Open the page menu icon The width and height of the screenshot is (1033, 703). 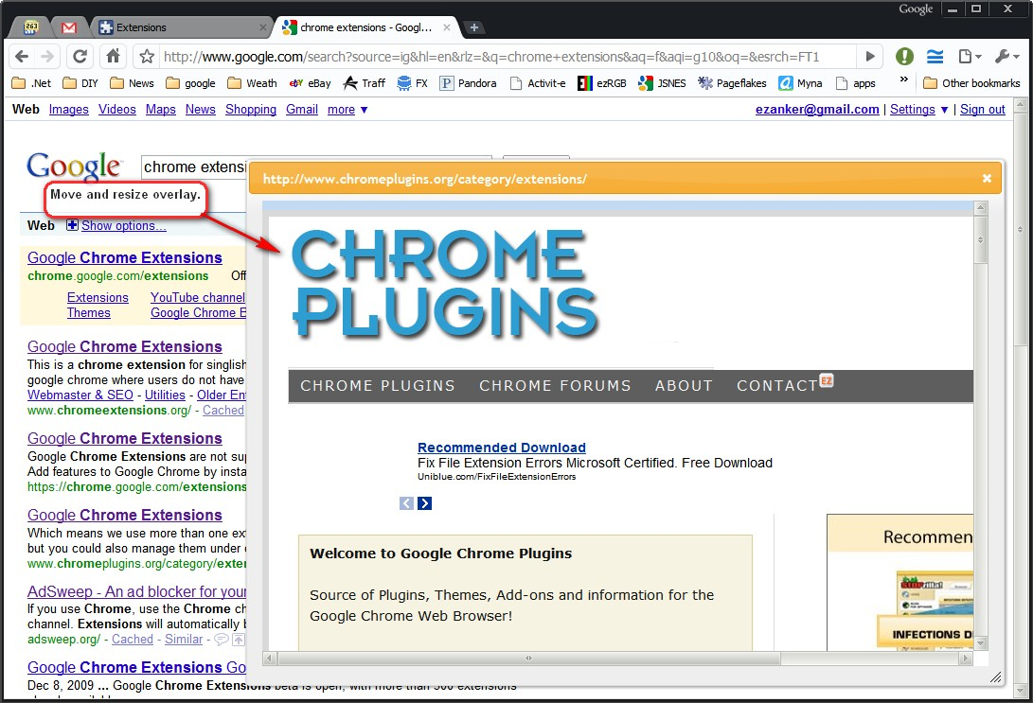970,57
